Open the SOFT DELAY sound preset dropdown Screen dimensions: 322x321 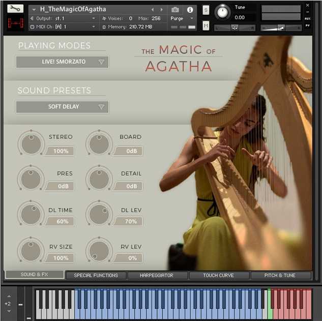click(x=62, y=107)
